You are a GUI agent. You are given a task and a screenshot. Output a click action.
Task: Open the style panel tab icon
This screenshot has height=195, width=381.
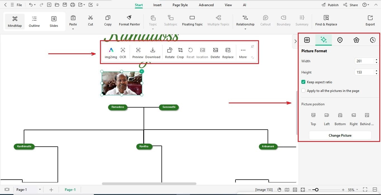[x=307, y=40]
